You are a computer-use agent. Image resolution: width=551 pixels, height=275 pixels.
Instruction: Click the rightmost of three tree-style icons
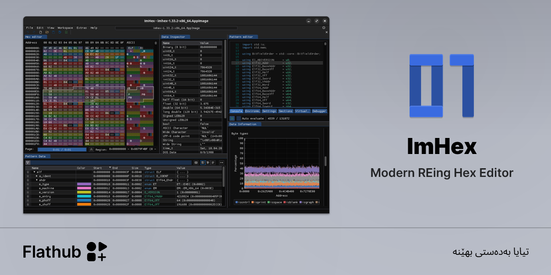[213, 162]
